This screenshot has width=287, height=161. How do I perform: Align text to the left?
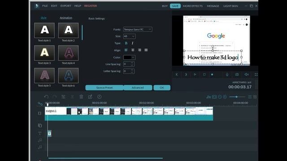(x=126, y=50)
